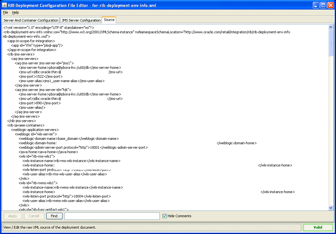This screenshot has width=336, height=234.
Task: Click the closing </rib-jms-servers> tag line
Action: [21, 121]
